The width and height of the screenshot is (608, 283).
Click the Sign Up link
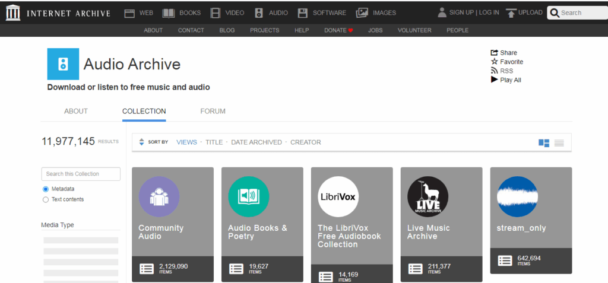(462, 12)
